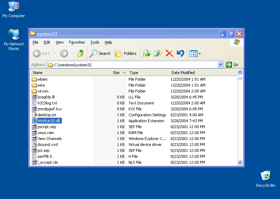Image resolution: width=280 pixels, height=199 pixels.
Task: Click the date 12/20/2004 2:09 AM
Action: 188,91
